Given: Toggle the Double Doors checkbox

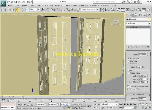Looking at the screenshot, I should pyautogui.click(x=129, y=58).
